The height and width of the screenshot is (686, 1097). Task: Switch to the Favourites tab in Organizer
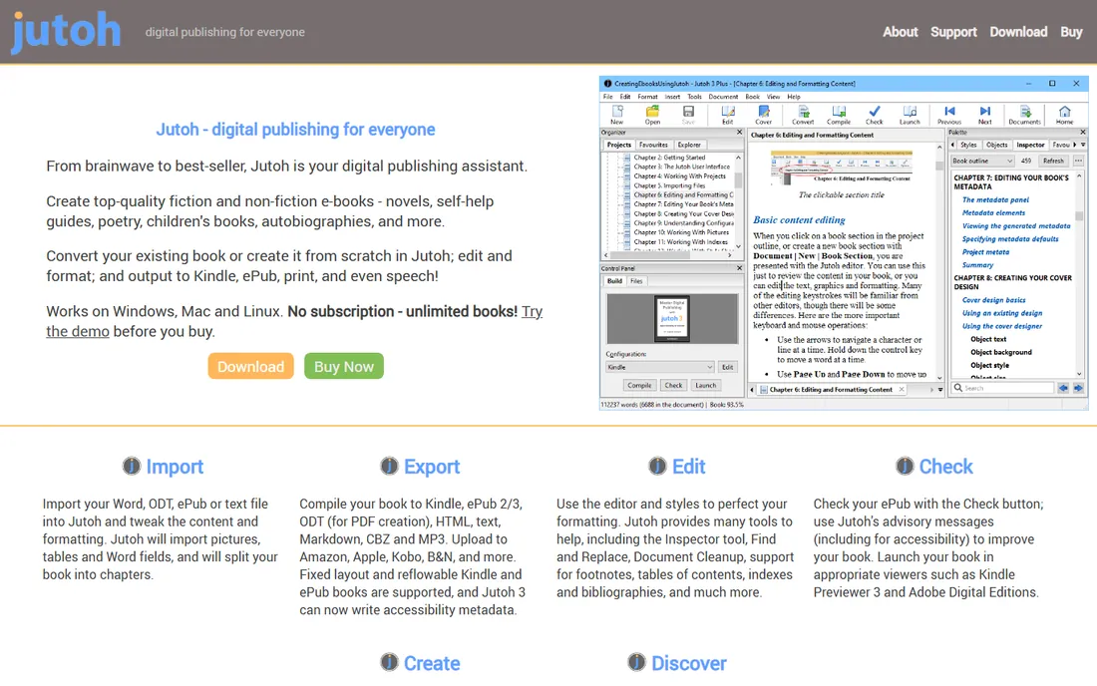tap(653, 145)
